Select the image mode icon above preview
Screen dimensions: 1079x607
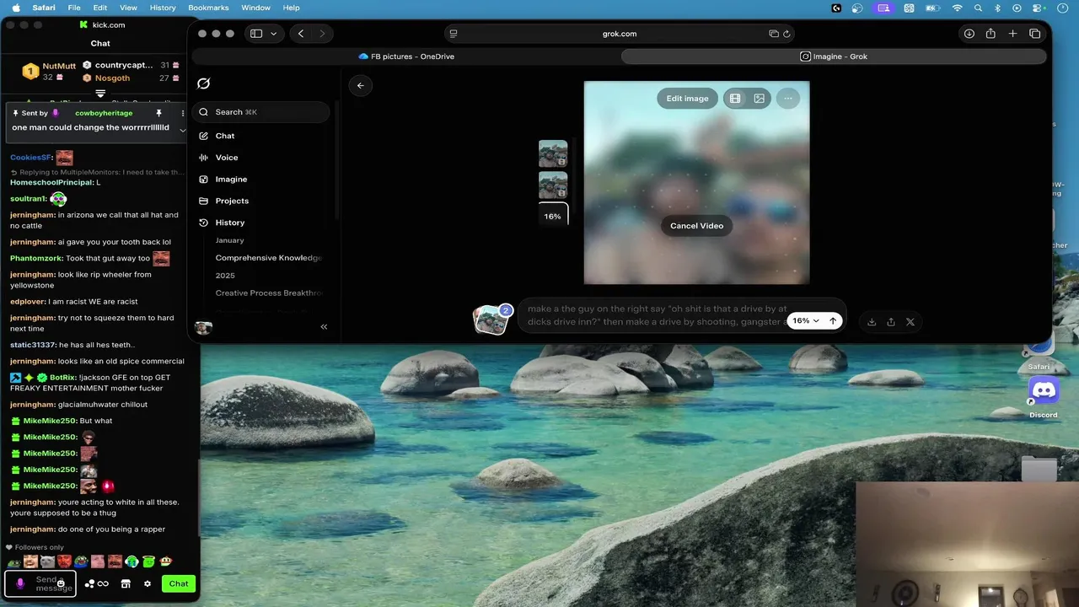coord(760,99)
